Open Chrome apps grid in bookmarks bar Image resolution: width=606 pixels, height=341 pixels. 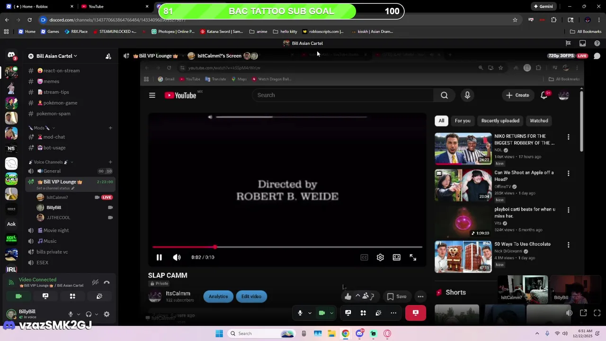[x=6, y=31]
